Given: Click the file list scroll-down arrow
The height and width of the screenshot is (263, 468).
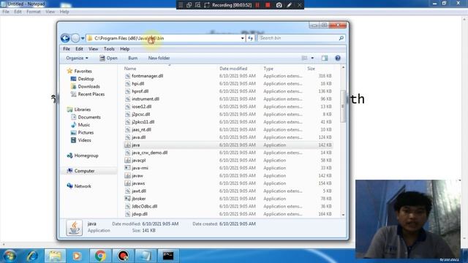Looking at the screenshot, I should [343, 215].
